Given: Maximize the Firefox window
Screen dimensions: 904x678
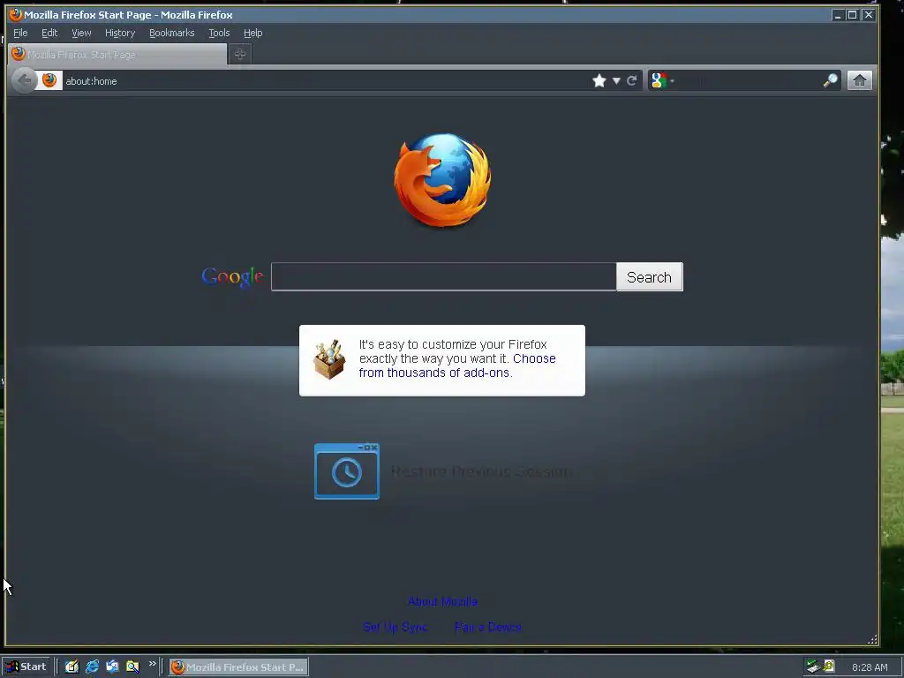Looking at the screenshot, I should click(x=852, y=15).
